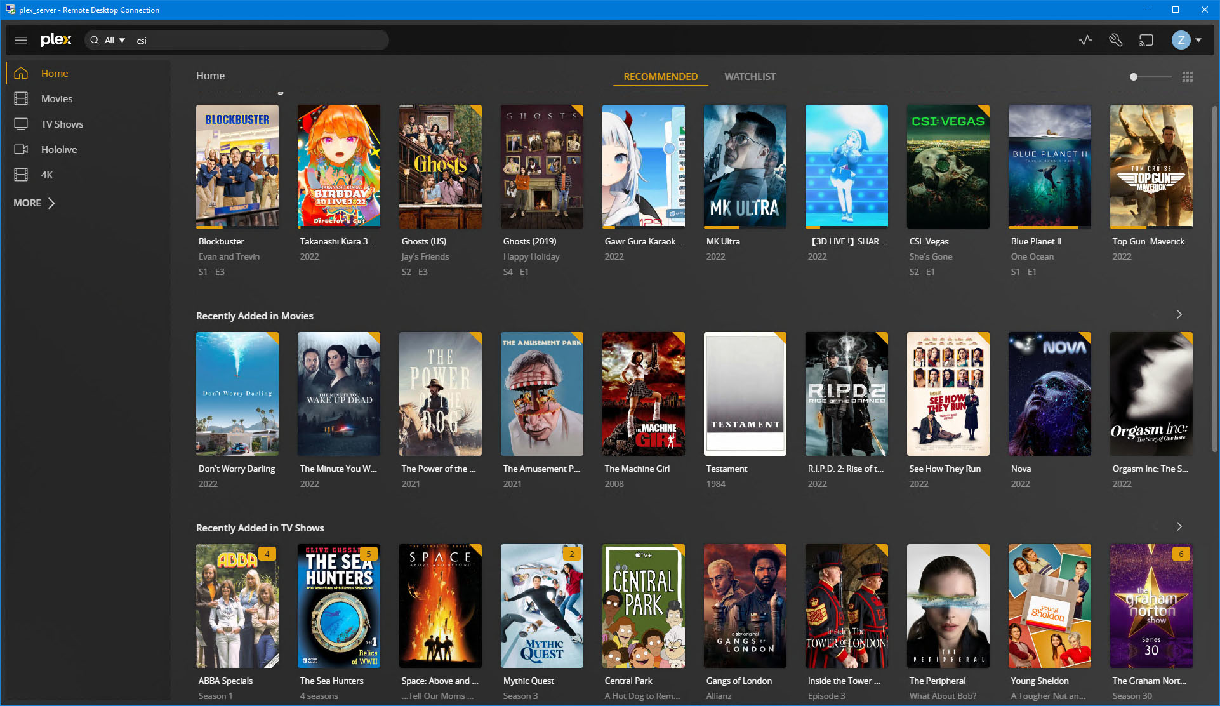The width and height of the screenshot is (1220, 706).
Task: Click the Hololive video camera icon
Action: (21, 149)
